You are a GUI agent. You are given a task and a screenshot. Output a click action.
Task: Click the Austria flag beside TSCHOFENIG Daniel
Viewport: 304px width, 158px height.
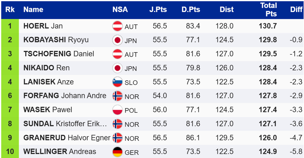coord(117,54)
